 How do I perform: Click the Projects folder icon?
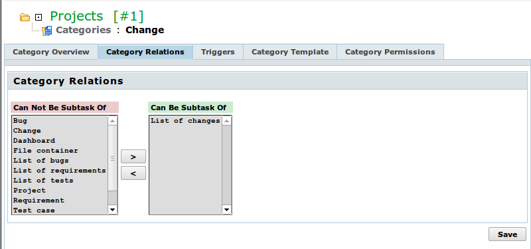pyautogui.click(x=25, y=17)
